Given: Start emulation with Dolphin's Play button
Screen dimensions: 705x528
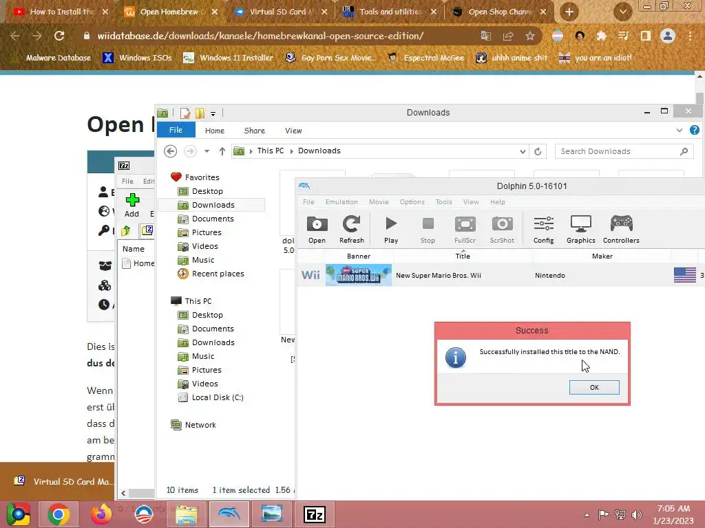Looking at the screenshot, I should tap(391, 230).
